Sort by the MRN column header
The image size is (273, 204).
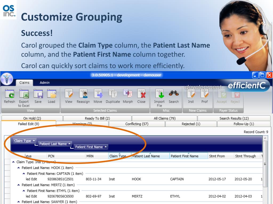(x=97, y=156)
